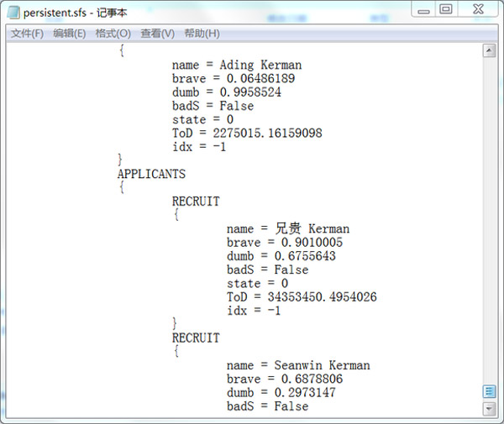Image resolution: width=504 pixels, height=424 pixels.
Task: Open the 文件(F) menu
Action: [28, 34]
